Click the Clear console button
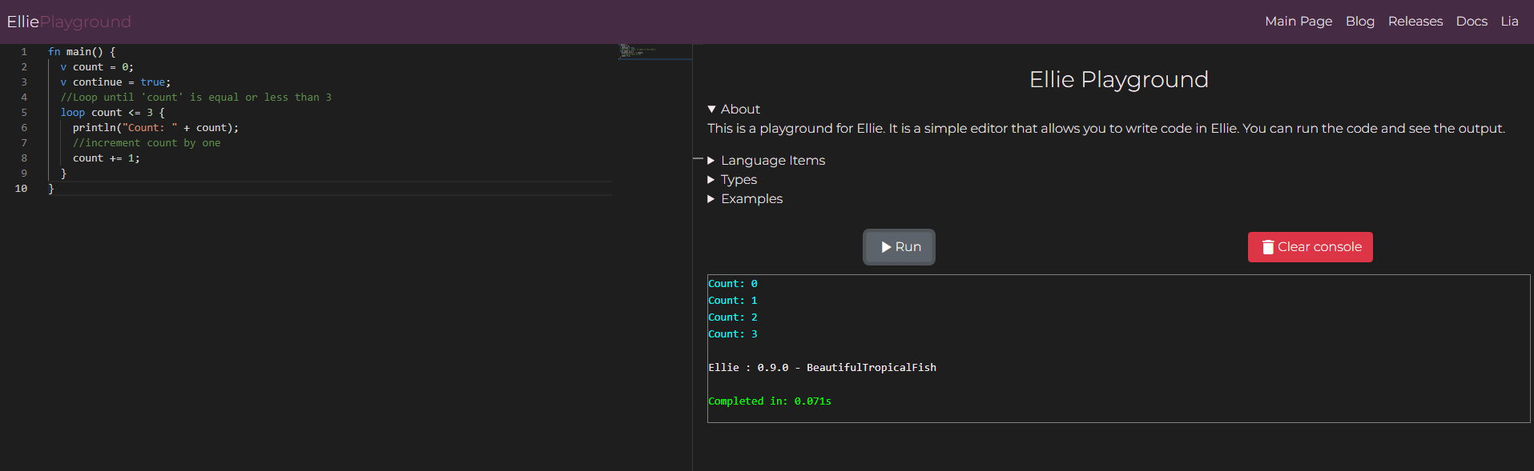The width and height of the screenshot is (1534, 471). tap(1310, 247)
